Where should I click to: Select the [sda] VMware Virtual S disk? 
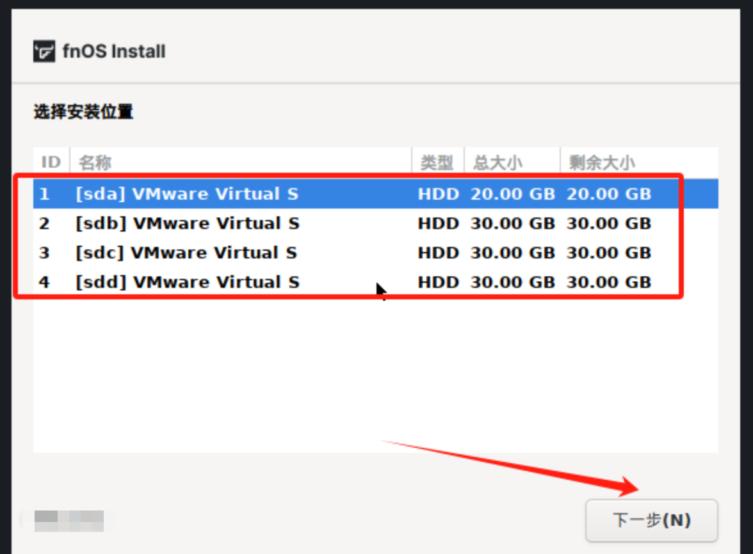coord(186,194)
